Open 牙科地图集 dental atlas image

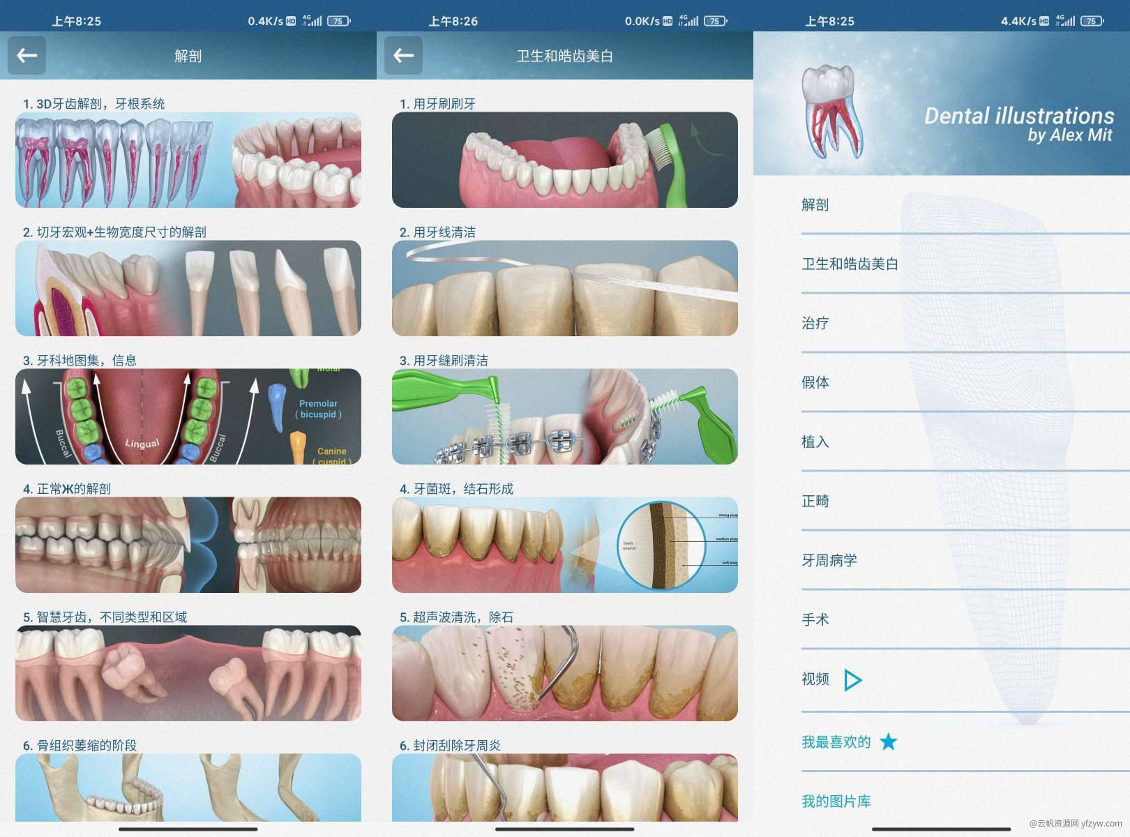[188, 416]
